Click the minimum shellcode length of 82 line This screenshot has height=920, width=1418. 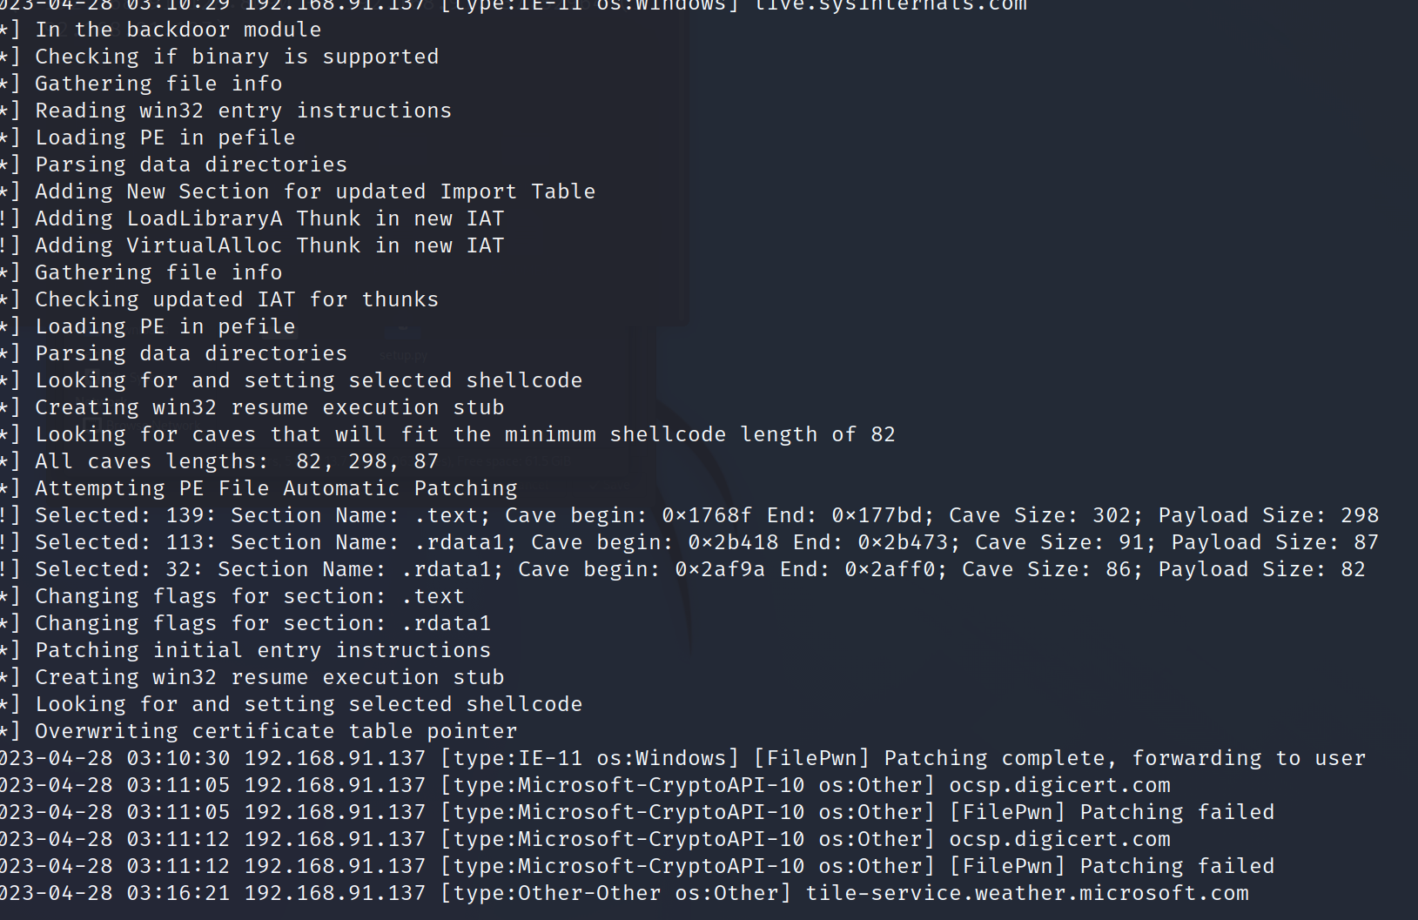tap(447, 434)
